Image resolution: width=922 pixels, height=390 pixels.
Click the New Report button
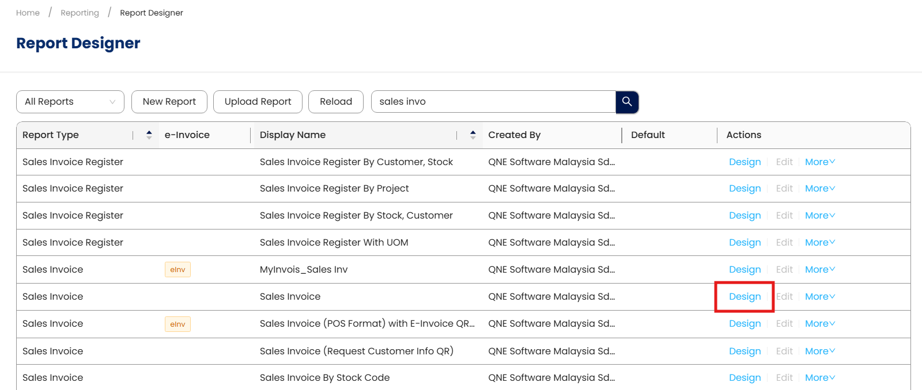(x=169, y=102)
